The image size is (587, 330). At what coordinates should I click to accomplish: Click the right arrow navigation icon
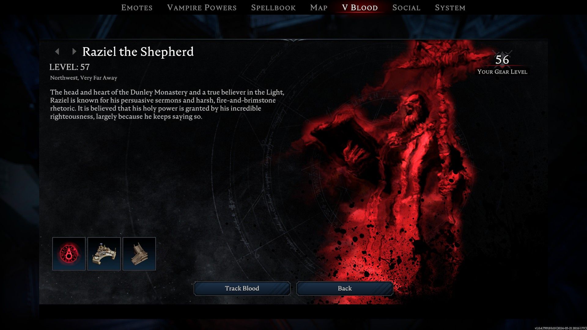tap(73, 51)
